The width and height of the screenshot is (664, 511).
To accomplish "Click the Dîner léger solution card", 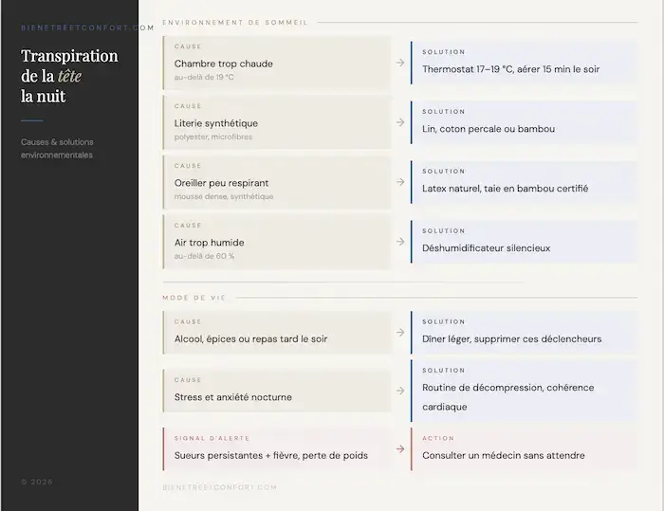I will [524, 333].
